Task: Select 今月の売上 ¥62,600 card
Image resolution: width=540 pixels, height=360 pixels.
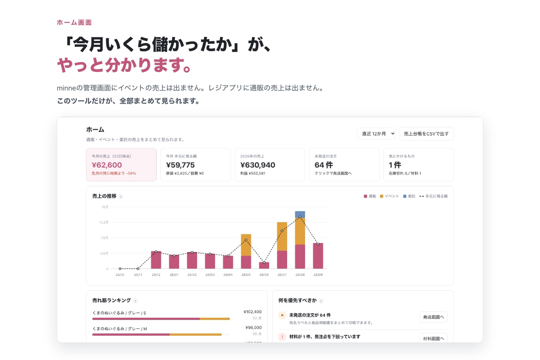Action: [x=121, y=165]
